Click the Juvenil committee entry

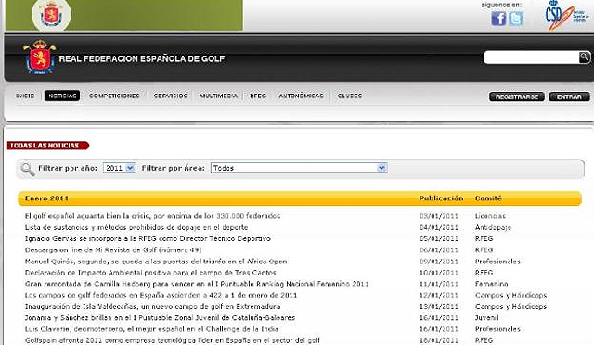click(486, 318)
